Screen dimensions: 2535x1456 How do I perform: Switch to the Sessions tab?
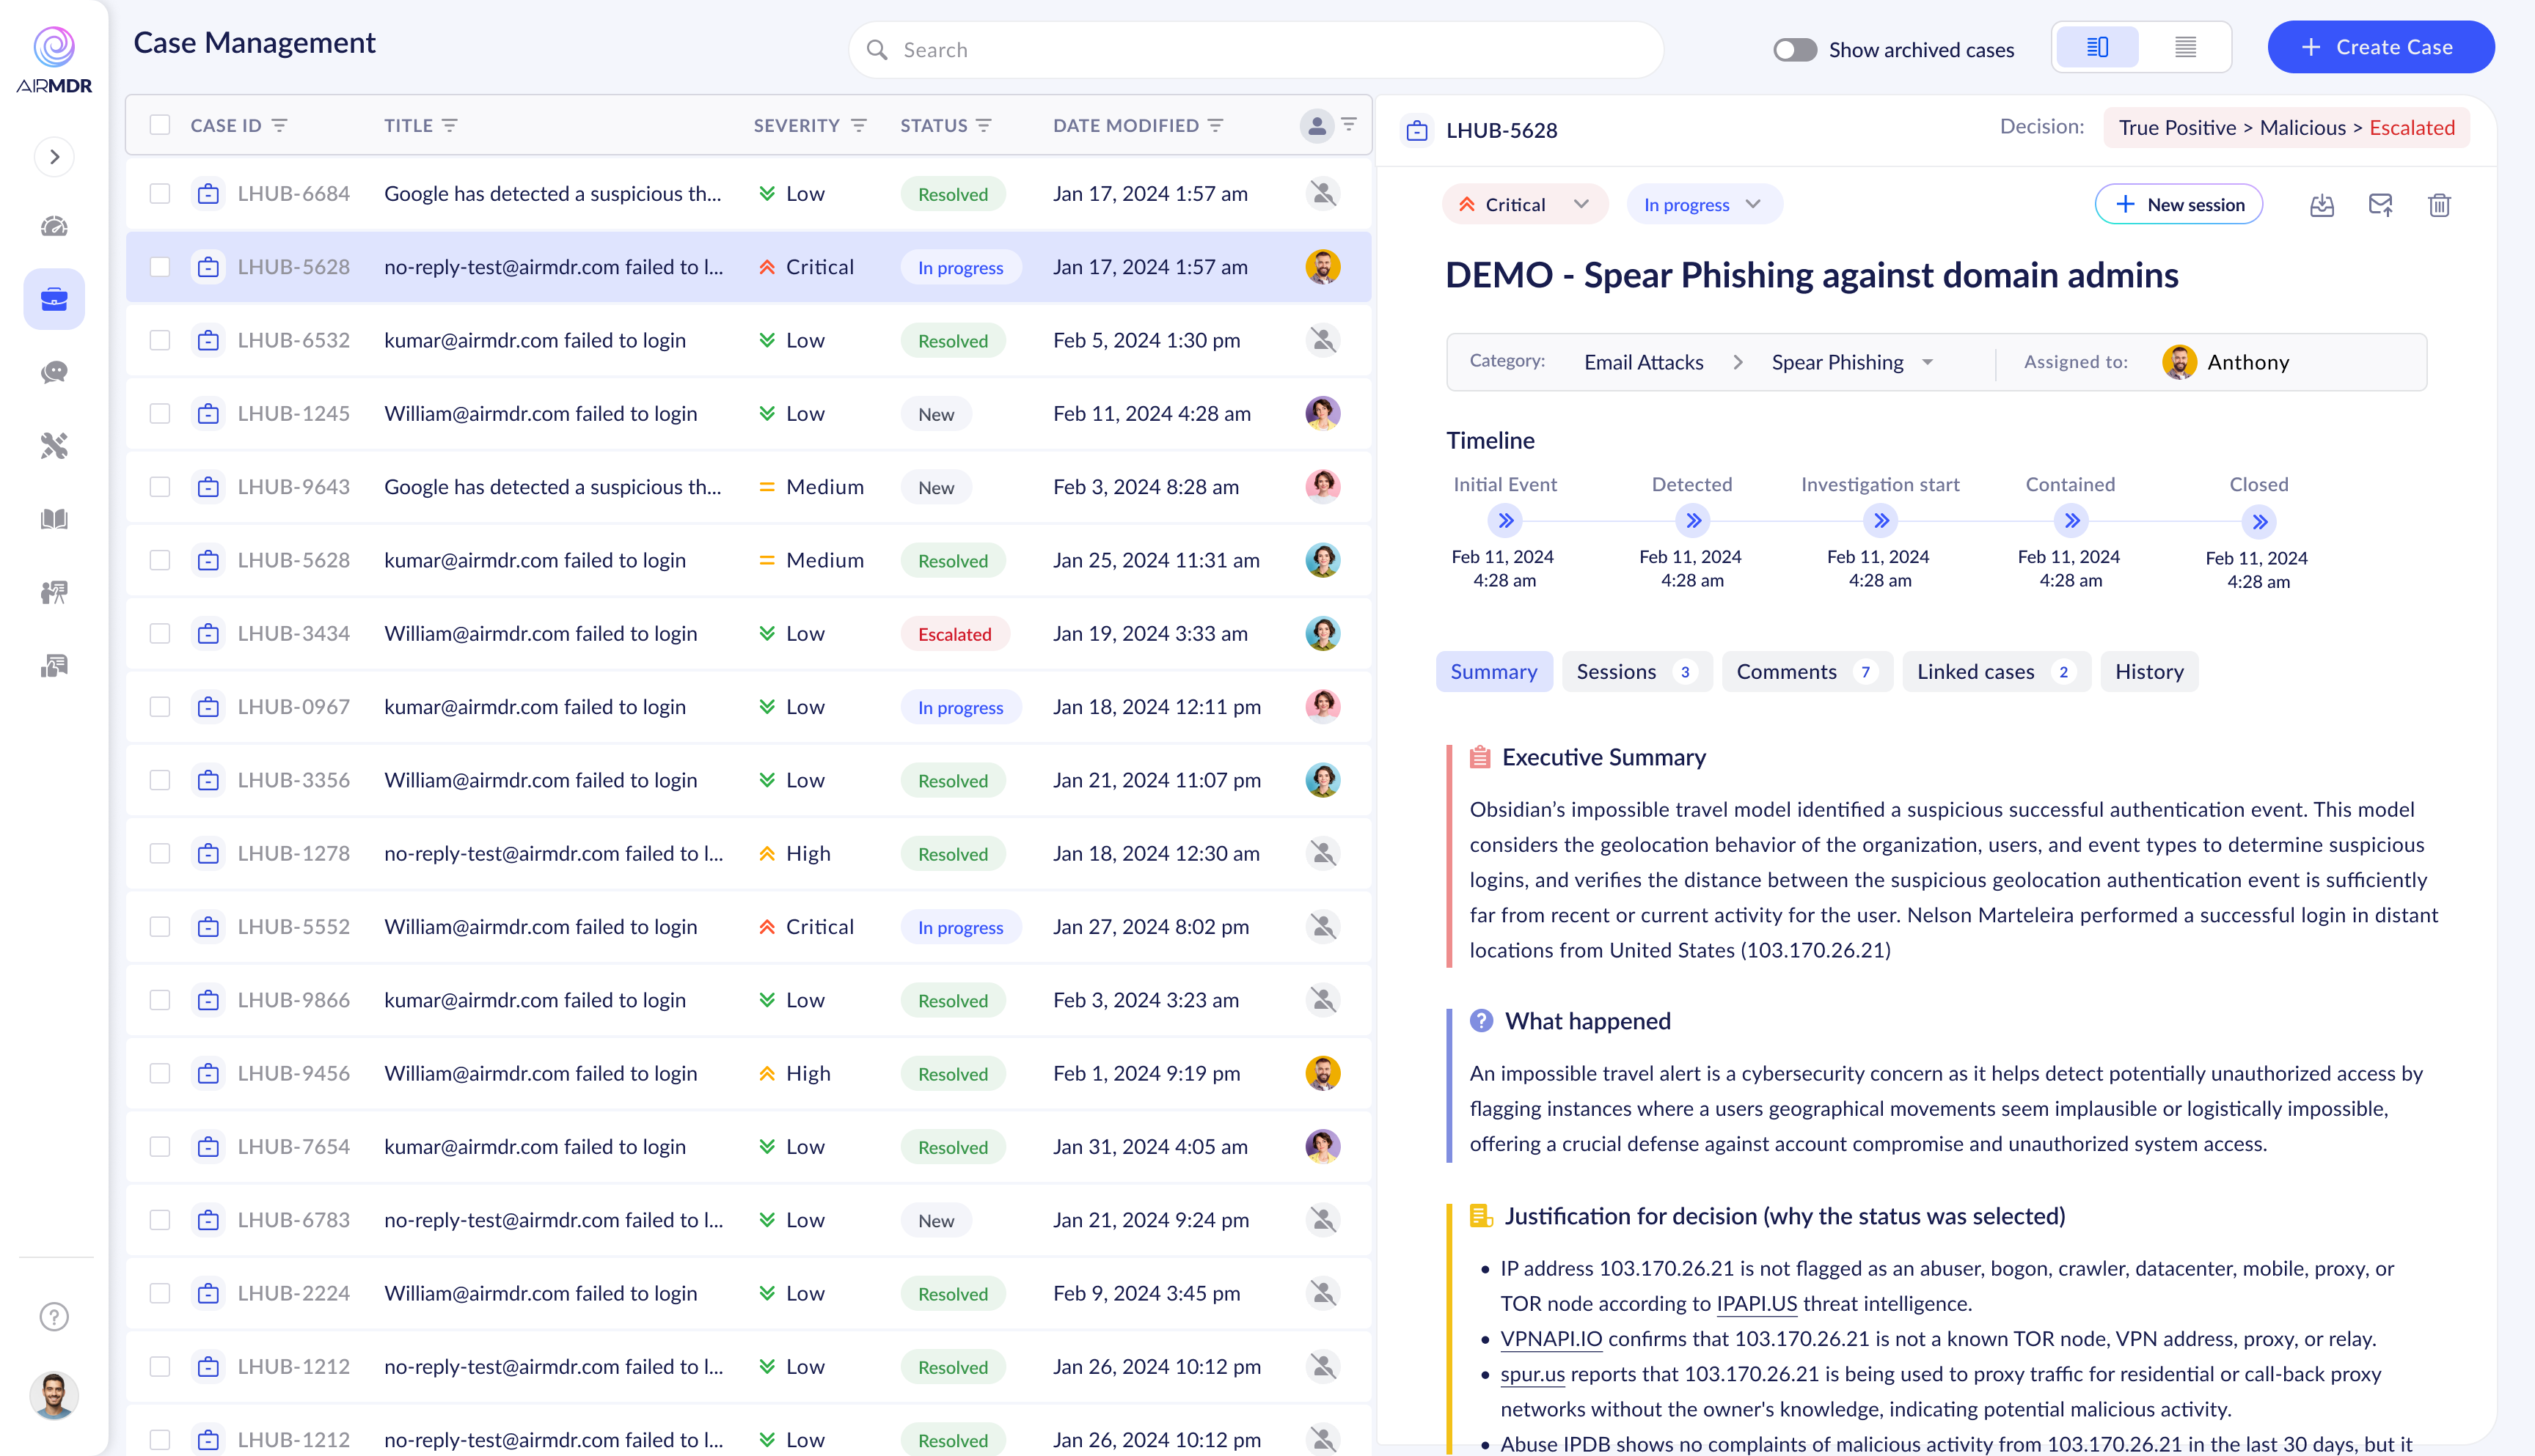(x=1635, y=672)
